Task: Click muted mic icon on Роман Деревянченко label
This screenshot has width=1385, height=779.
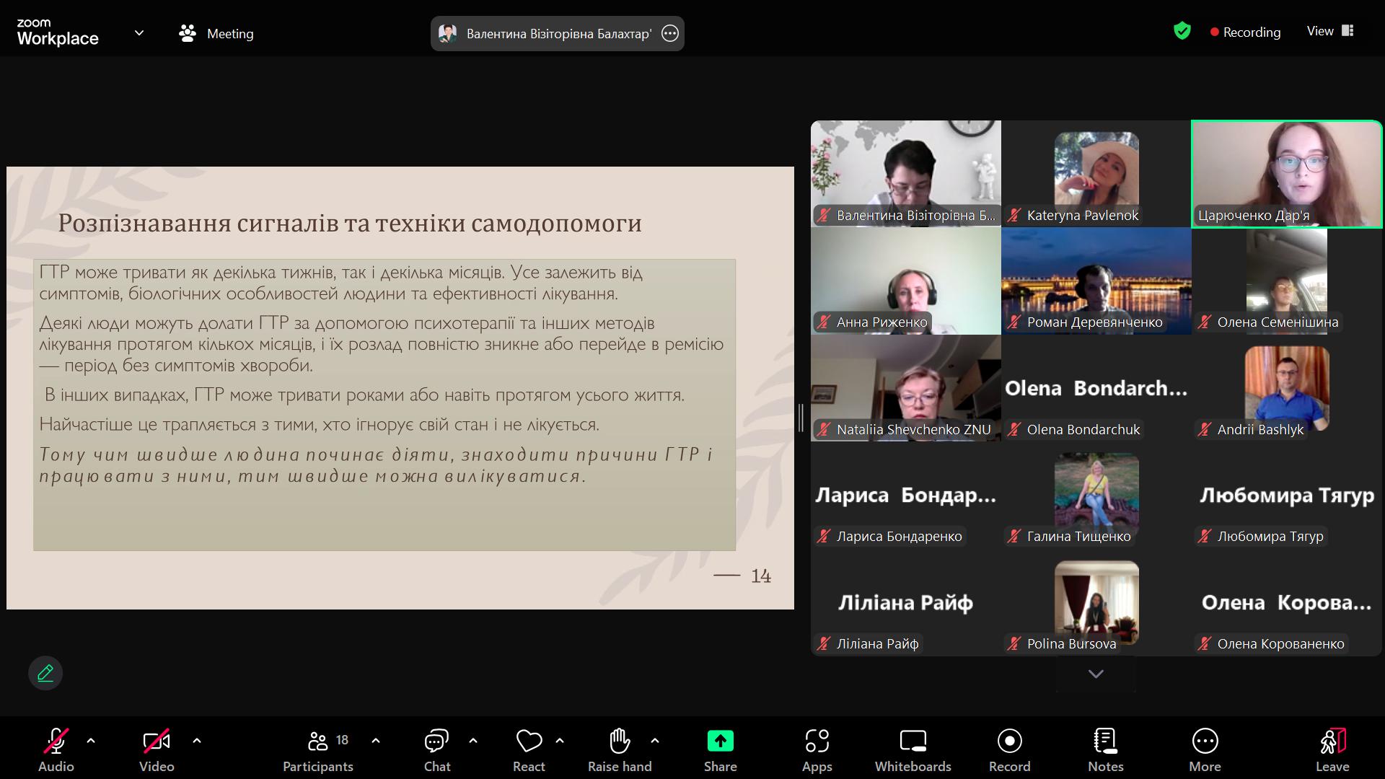Action: point(1014,322)
